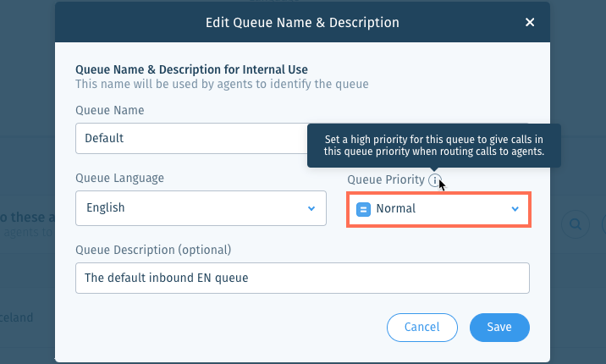The height and width of the screenshot is (364, 606).
Task: Click the chevron arrow in the Normal priority box
Action: (515, 209)
